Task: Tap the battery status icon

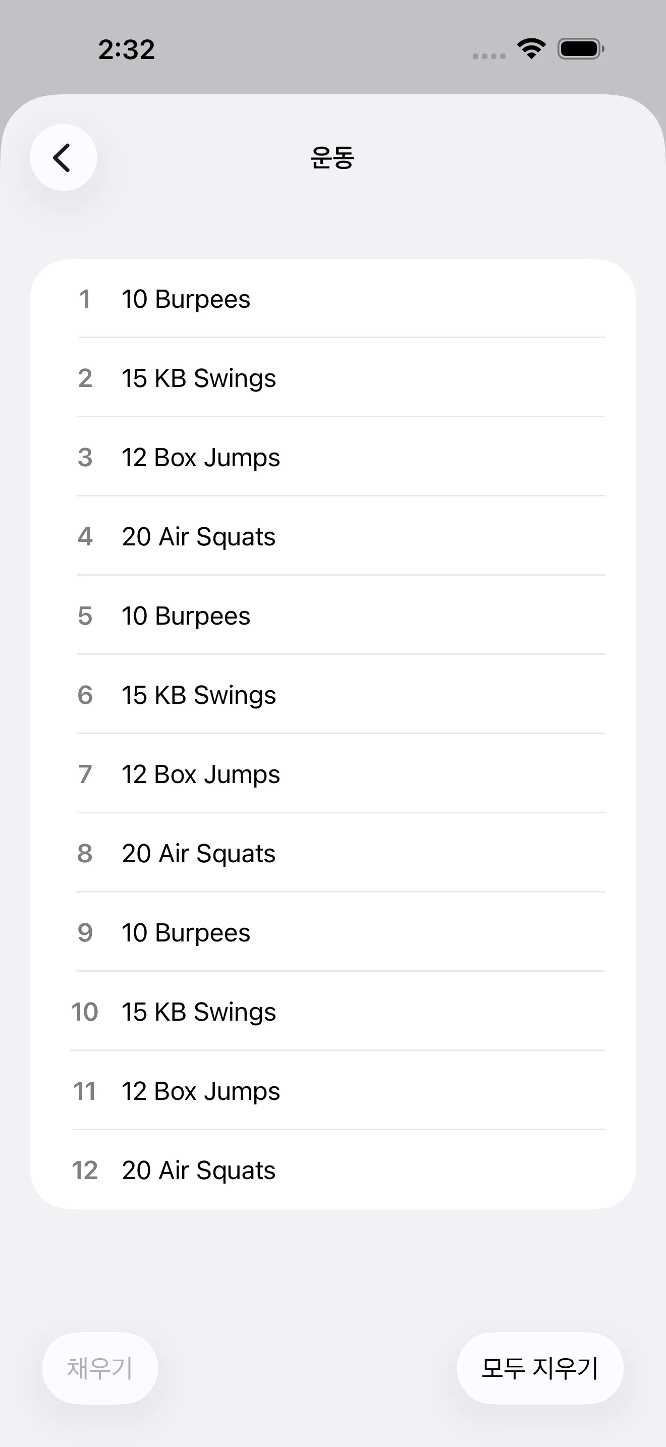Action: [581, 49]
